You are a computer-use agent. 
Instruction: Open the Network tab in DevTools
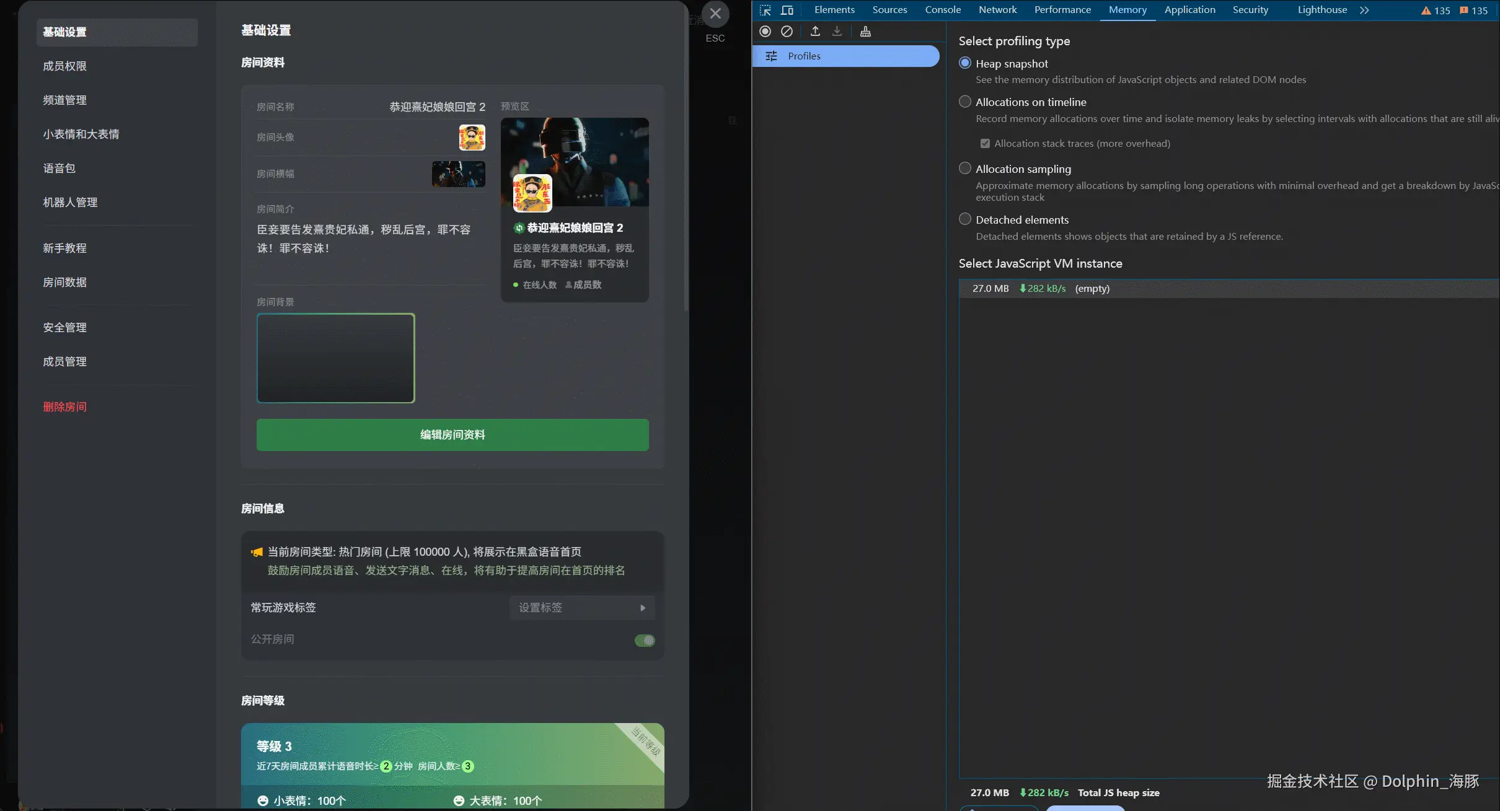point(997,10)
